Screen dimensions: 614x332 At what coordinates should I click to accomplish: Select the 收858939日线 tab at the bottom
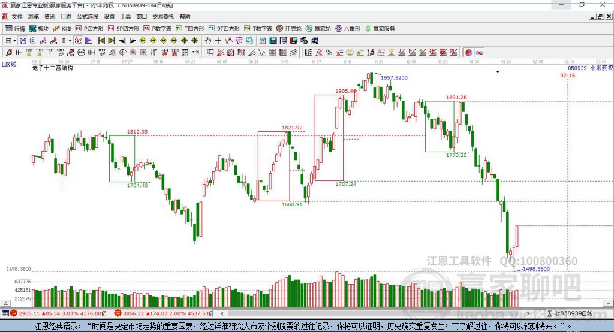(570, 313)
